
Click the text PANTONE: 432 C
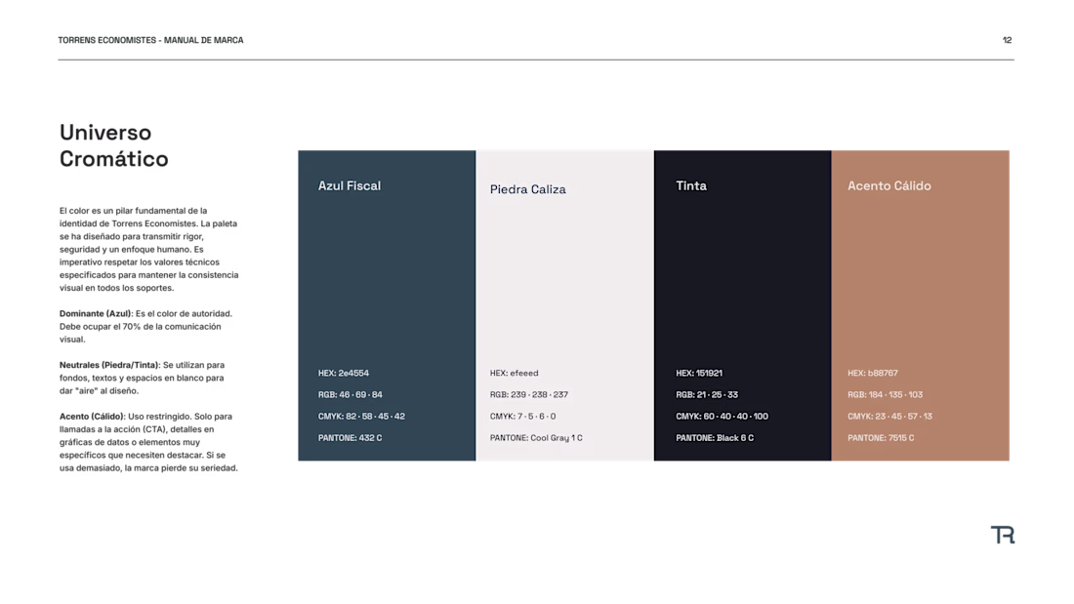point(350,438)
